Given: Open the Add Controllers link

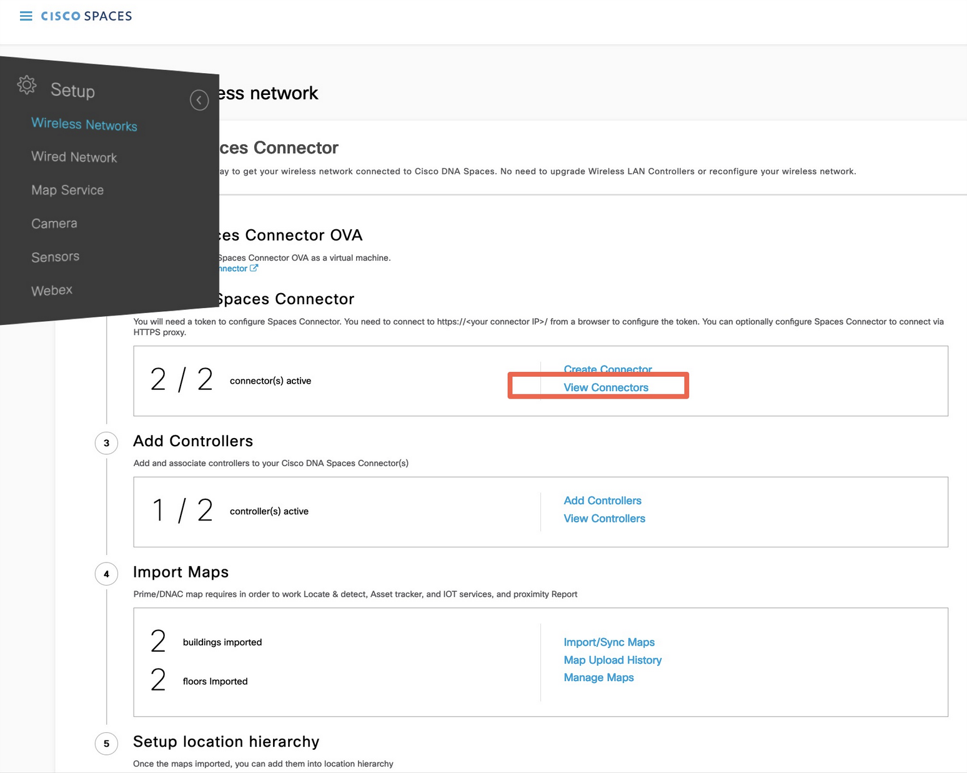Looking at the screenshot, I should click(x=602, y=501).
